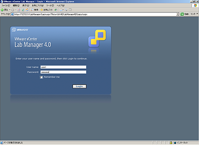Open the ツール (Tools) menu
This screenshot has width=199, height=145.
tap(50, 5)
